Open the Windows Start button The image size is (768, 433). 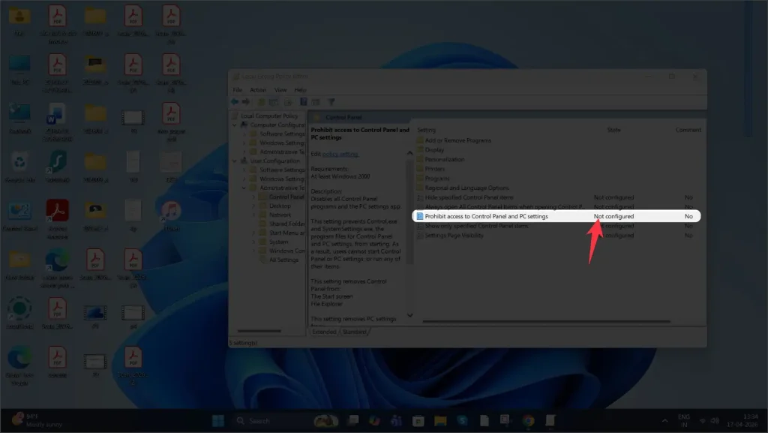pyautogui.click(x=218, y=421)
